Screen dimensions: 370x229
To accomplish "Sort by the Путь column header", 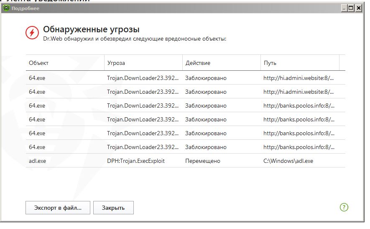I will tap(300, 63).
